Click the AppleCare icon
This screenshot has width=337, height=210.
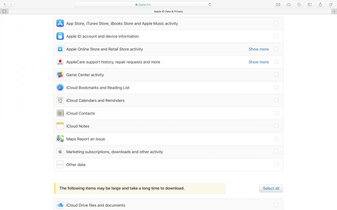(x=60, y=62)
